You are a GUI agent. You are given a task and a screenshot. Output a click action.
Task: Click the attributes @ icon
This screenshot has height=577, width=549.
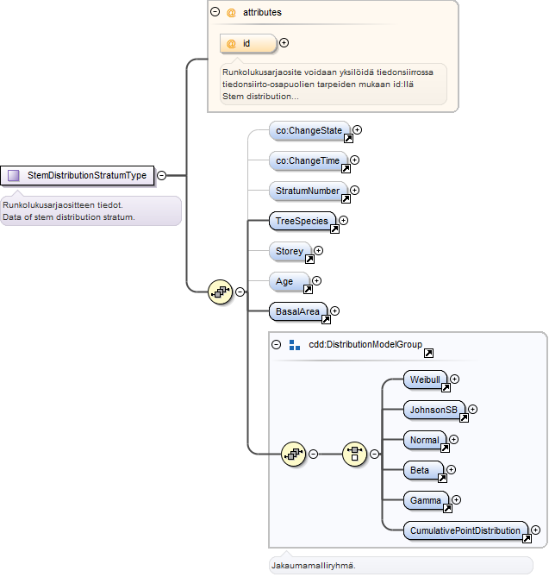pos(231,13)
